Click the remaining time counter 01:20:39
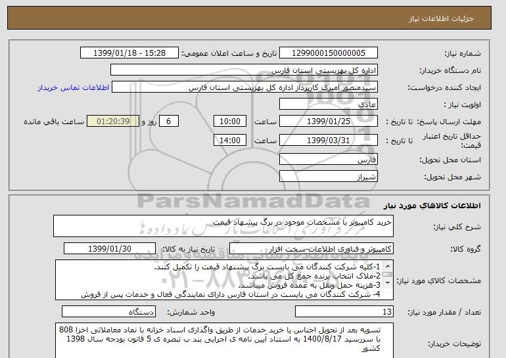Screen dimensions: 506x358 113,122
